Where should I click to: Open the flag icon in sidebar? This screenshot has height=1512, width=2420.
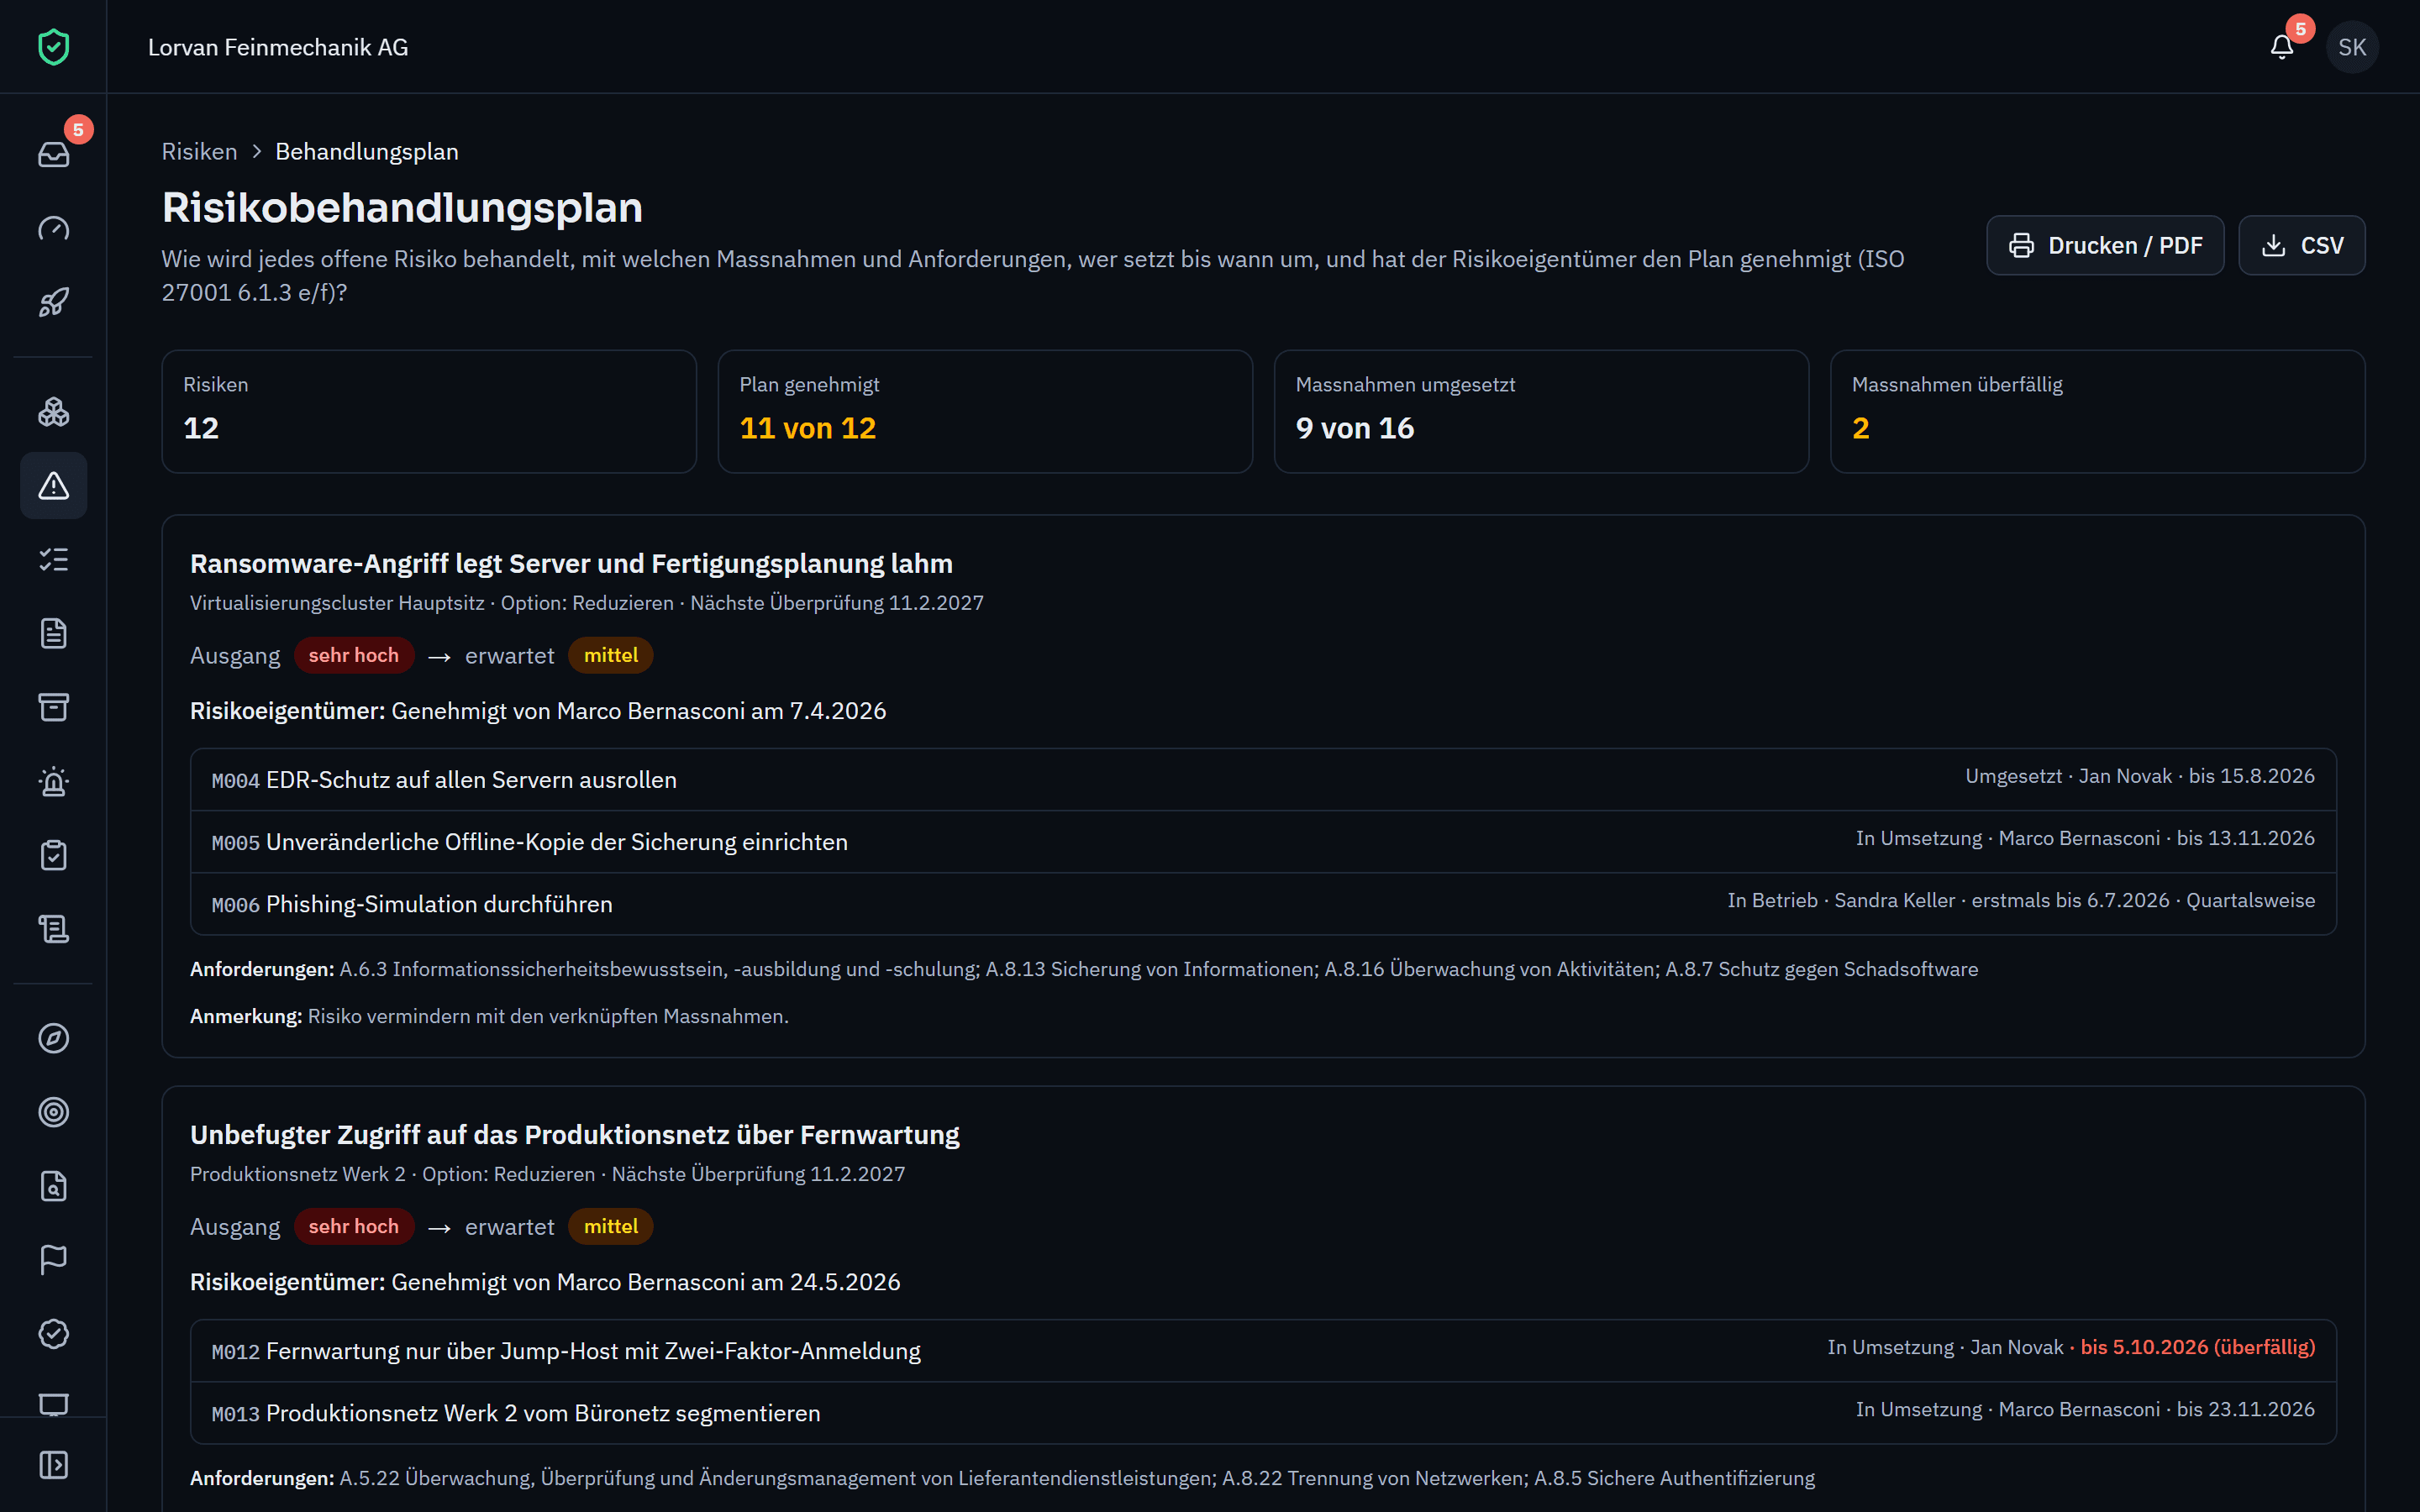coord(53,1260)
